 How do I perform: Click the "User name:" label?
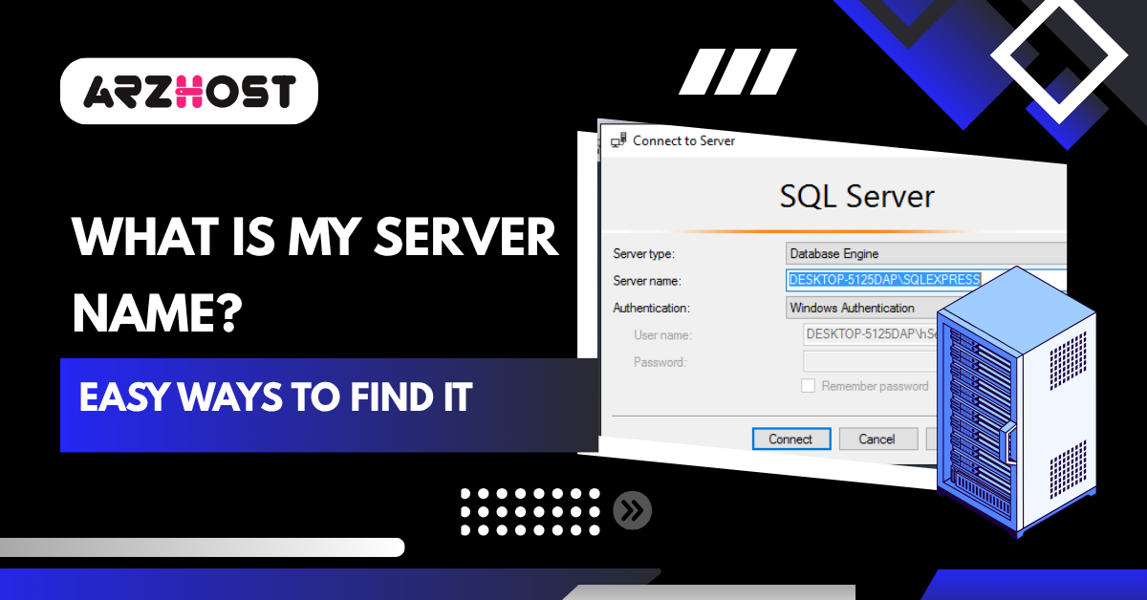662,335
